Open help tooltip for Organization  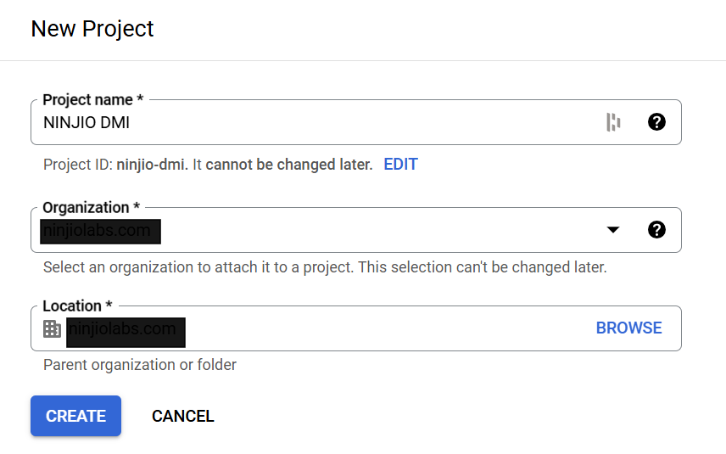(656, 229)
